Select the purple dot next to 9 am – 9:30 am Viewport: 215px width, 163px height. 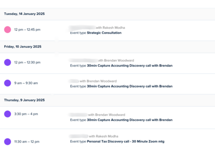click(8, 83)
